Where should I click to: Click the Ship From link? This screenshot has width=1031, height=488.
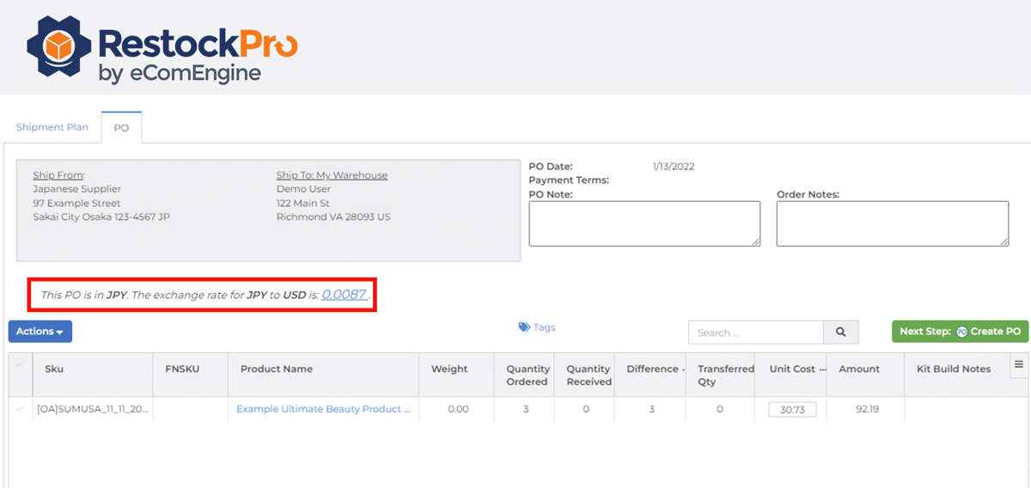pos(58,175)
